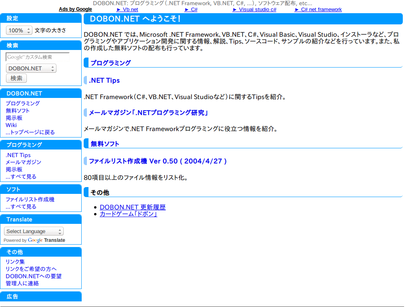Open メールマガジン in the sidebar
Screen dimensions: 410x307
pos(24,162)
